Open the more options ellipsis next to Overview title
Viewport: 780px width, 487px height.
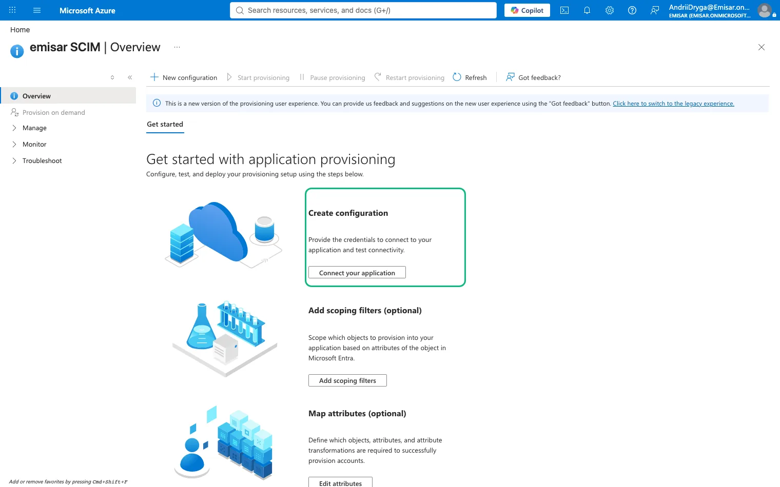tap(177, 47)
